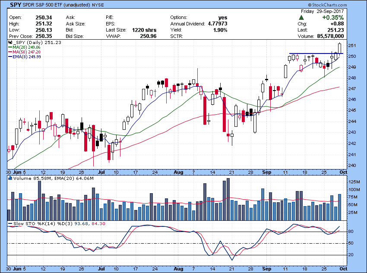Image resolution: width=367 pixels, height=273 pixels.
Task: Click the volume bars icon next to Volume label
Action: point(10,178)
